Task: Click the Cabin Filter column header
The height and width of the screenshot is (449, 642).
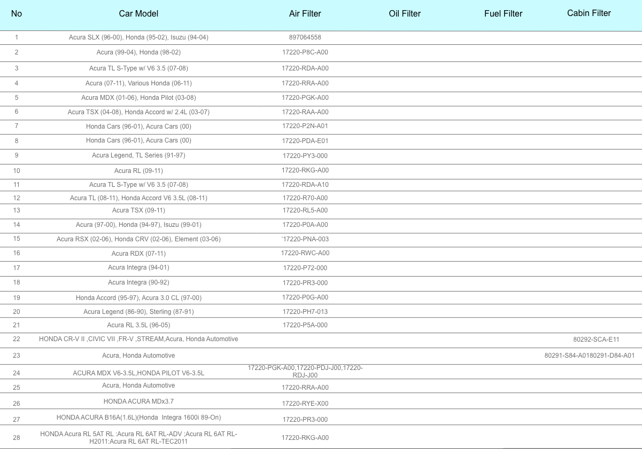Action: [x=589, y=13]
